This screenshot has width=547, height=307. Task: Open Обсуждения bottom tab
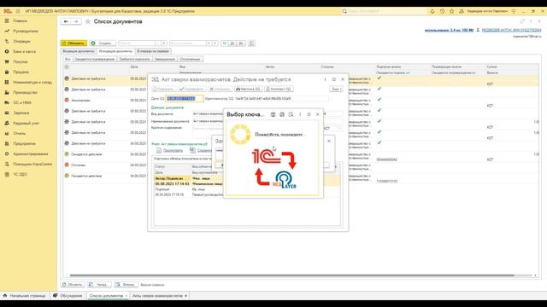coord(68,296)
